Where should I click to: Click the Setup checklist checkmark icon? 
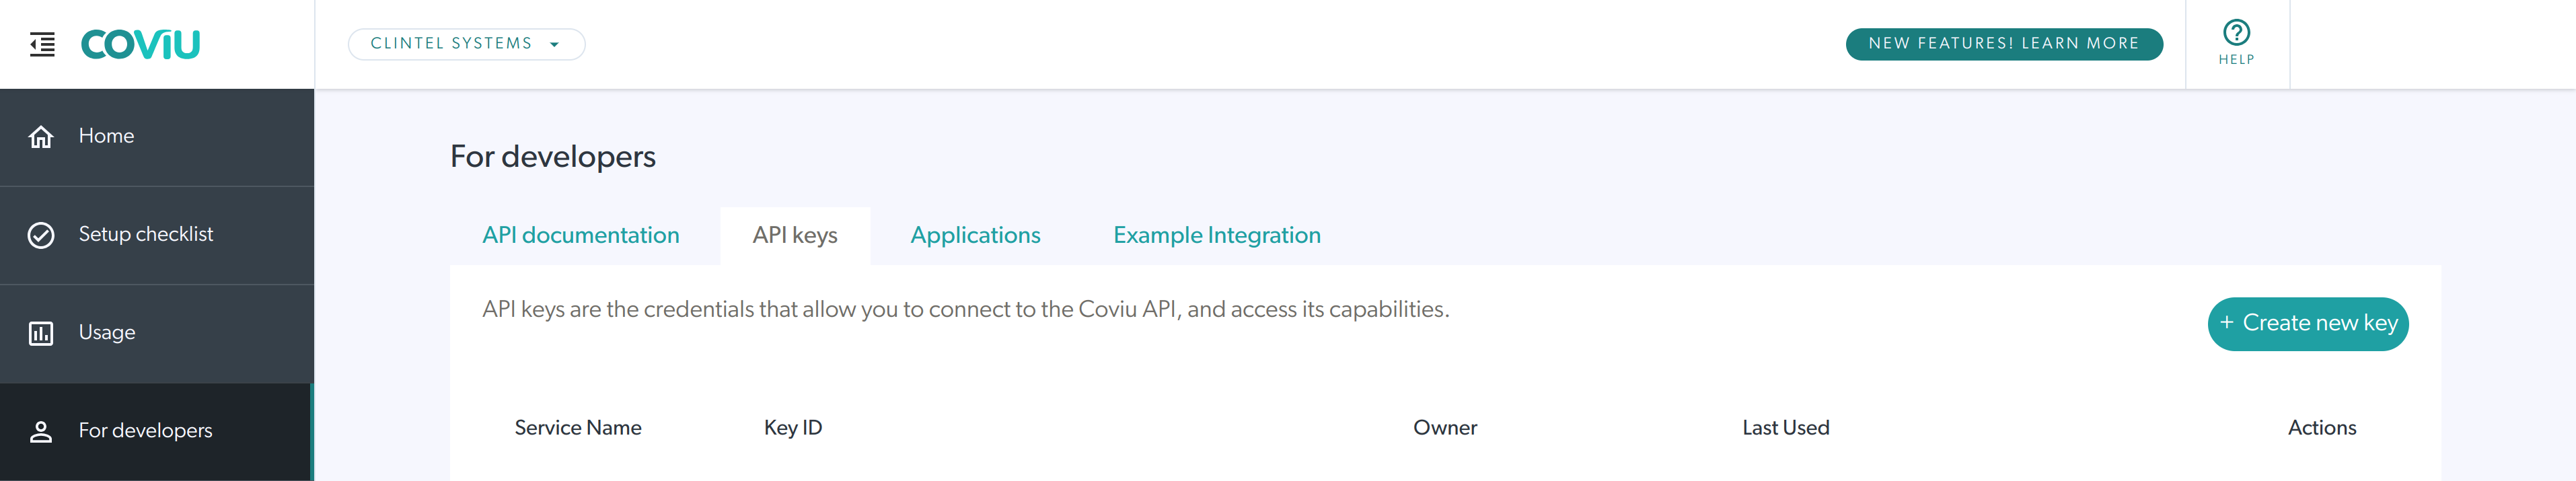41,235
